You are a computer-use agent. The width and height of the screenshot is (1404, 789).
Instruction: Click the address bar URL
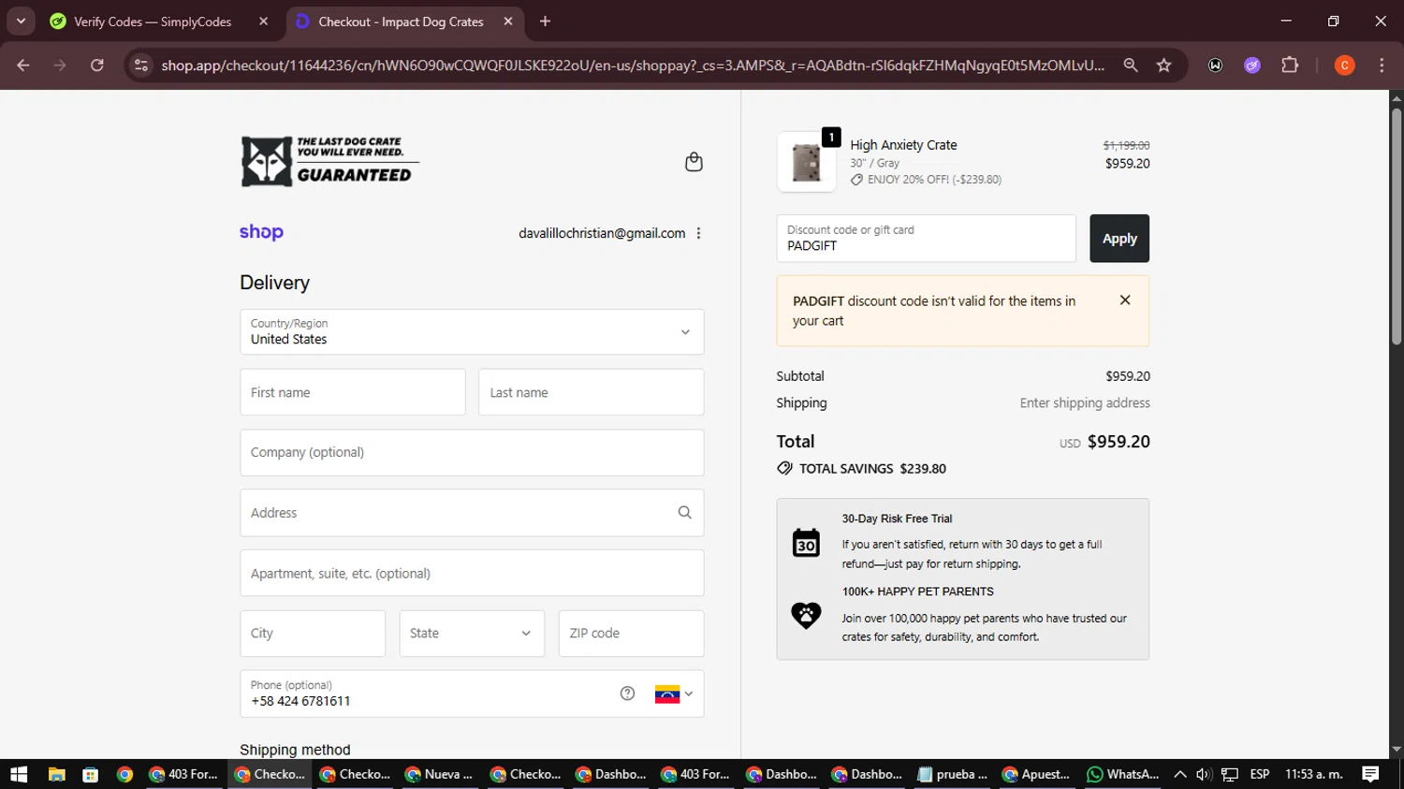coord(633,66)
